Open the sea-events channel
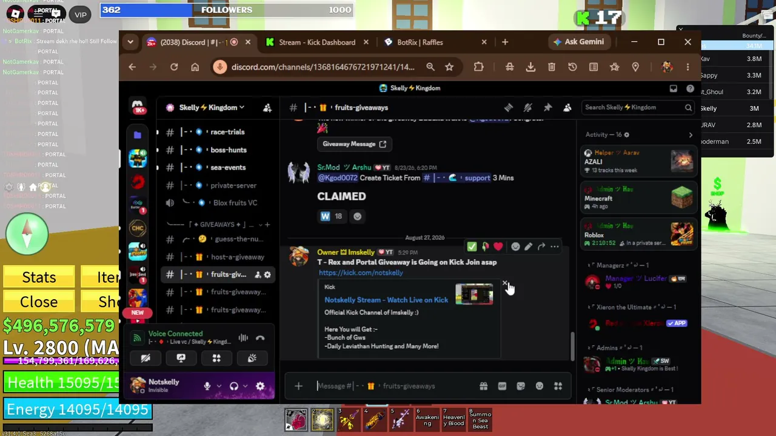The width and height of the screenshot is (776, 436). (218, 168)
